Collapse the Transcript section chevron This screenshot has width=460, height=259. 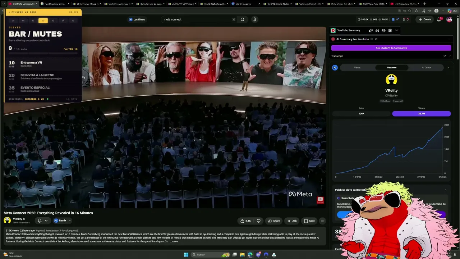(450, 56)
